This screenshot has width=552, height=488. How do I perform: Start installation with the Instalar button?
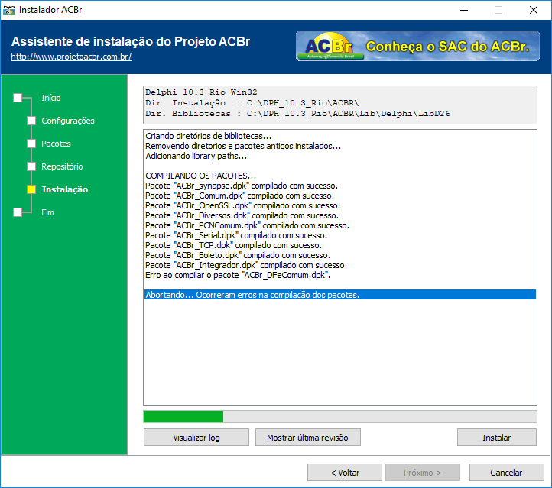coord(497,438)
